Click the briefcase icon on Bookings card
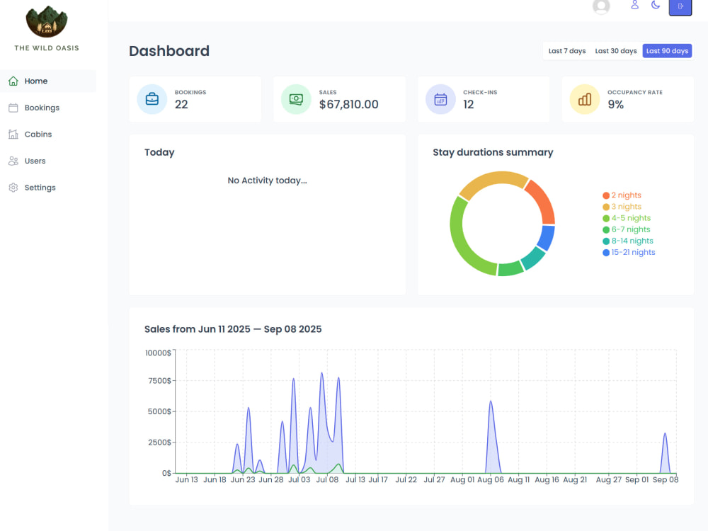The image size is (708, 531). [x=152, y=99]
